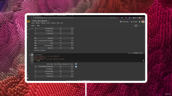Expand the runtime connection dropdown arrow

pyautogui.click(x=141, y=26)
